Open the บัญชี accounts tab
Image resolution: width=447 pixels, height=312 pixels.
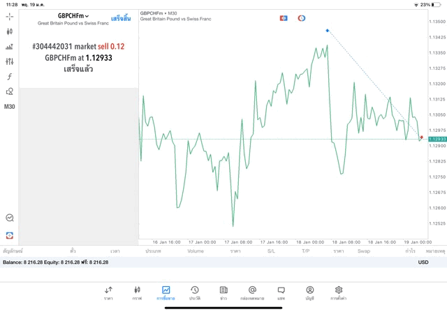click(310, 293)
